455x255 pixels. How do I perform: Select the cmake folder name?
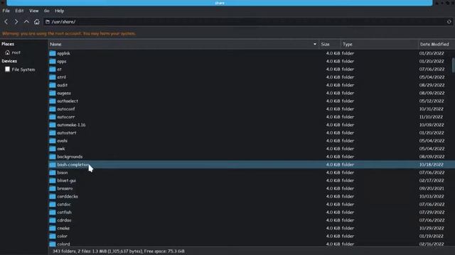pos(63,228)
